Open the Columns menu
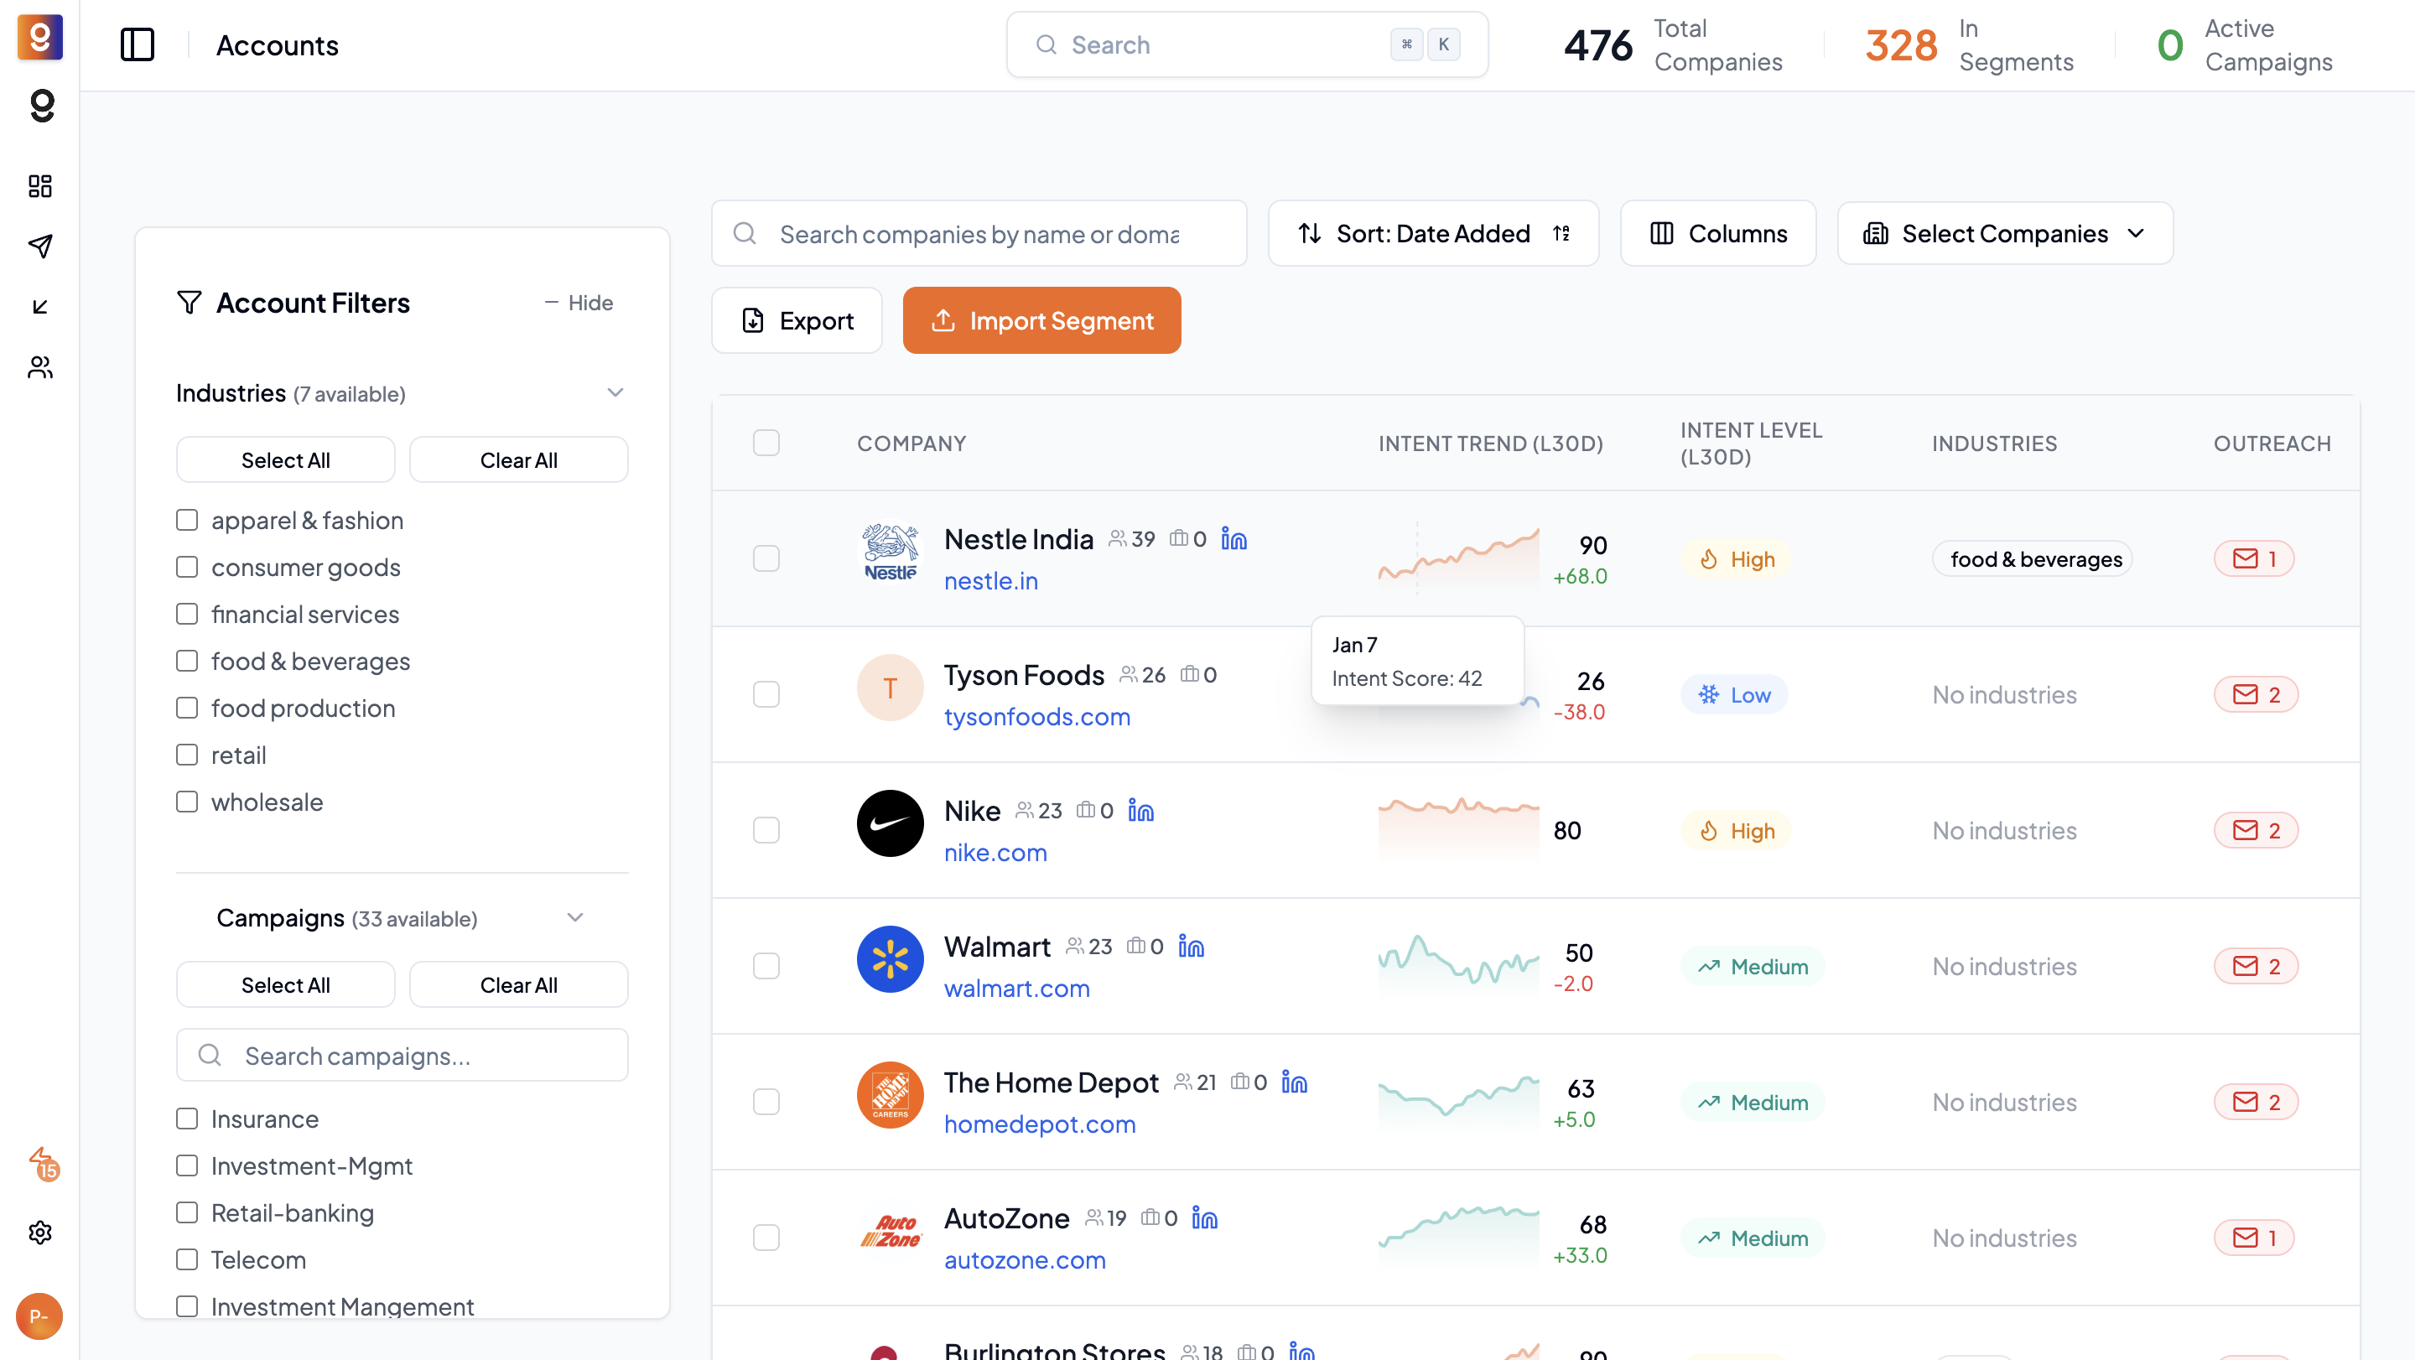2415x1360 pixels. point(1717,233)
